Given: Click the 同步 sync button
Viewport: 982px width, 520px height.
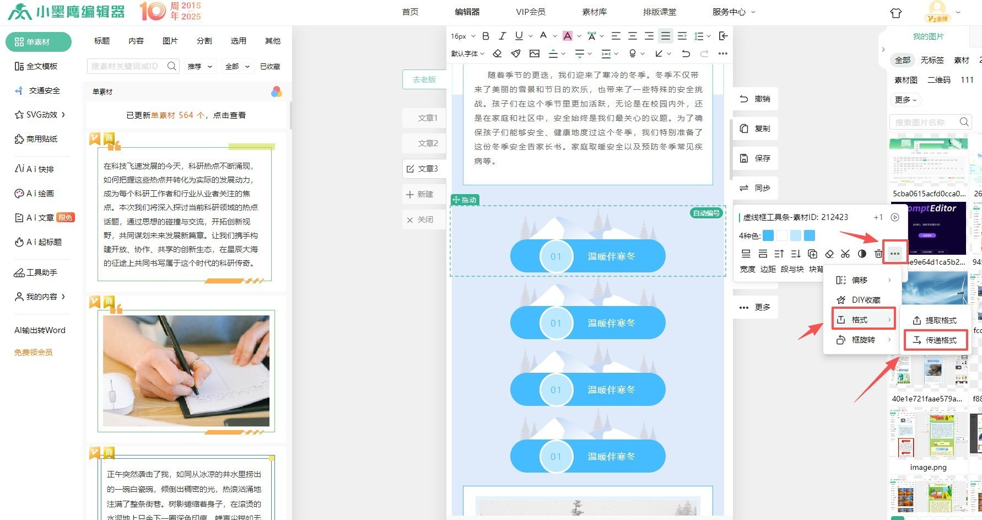Looking at the screenshot, I should point(755,188).
